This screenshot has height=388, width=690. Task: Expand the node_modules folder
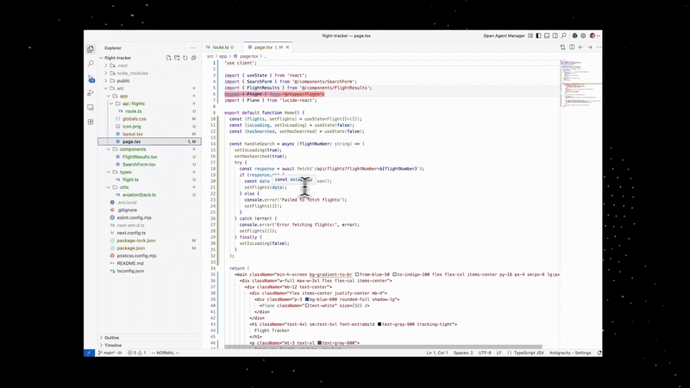click(x=132, y=73)
